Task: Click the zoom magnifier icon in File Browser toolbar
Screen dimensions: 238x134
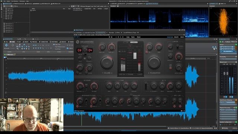Action: (78, 6)
